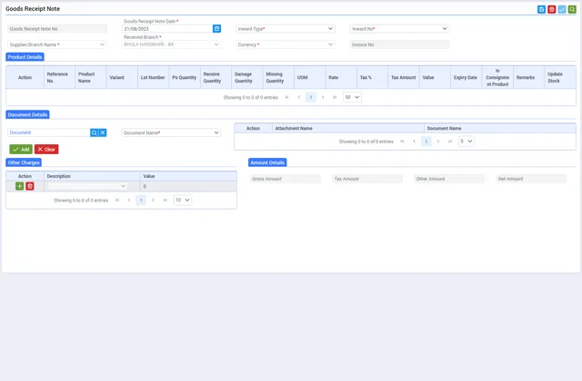
Task: Click the red Clear button
Action: [x=46, y=149]
